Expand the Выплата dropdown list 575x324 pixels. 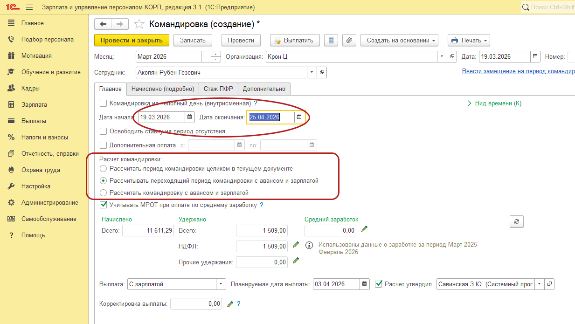click(221, 284)
